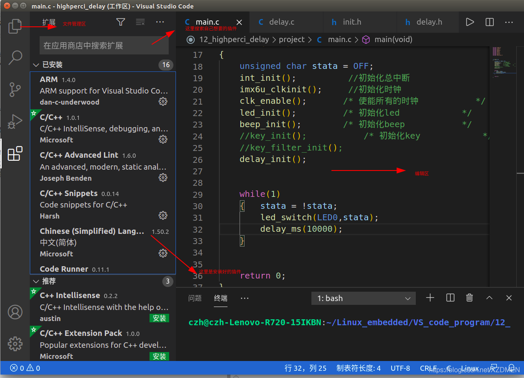This screenshot has height=378, width=524.
Task: Switch to 问题 problems panel tab
Action: [x=195, y=298]
